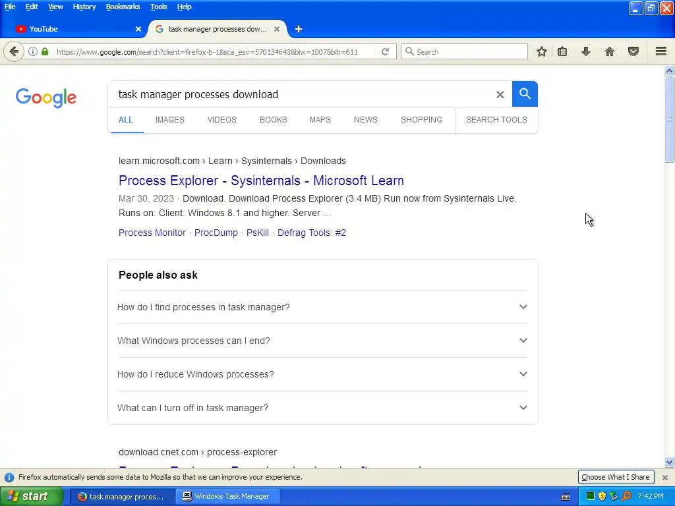Expand 'What can I turn off in task manager?'
The width and height of the screenshot is (675, 506).
(x=322, y=407)
